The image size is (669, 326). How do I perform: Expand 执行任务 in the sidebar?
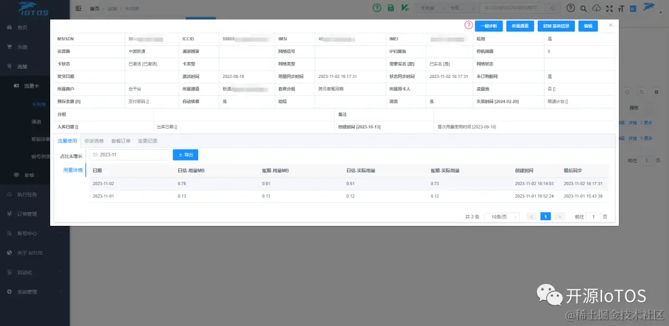27,194
